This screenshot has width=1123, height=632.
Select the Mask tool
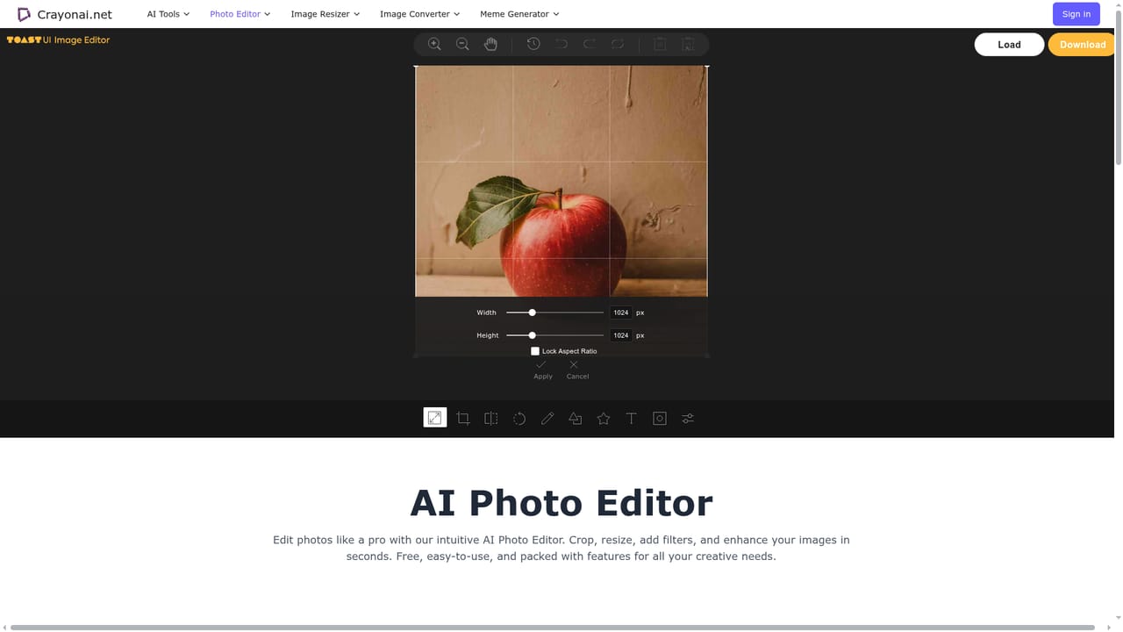660,419
